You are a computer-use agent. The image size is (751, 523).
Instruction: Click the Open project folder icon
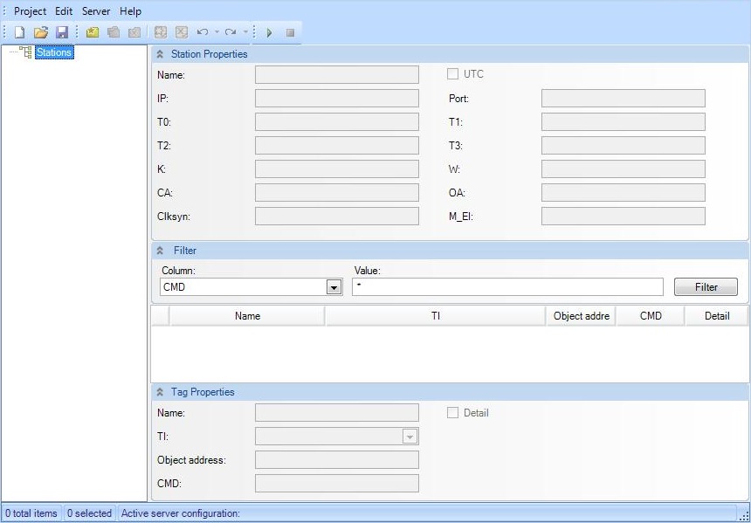coord(41,32)
